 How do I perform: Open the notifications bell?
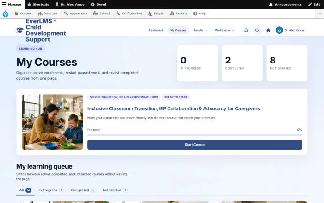pos(246,30)
